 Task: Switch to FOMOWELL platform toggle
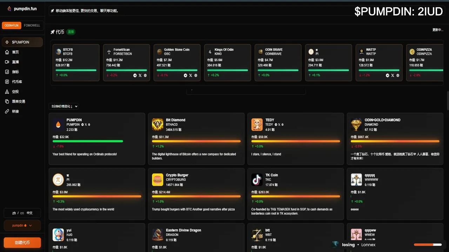32,26
